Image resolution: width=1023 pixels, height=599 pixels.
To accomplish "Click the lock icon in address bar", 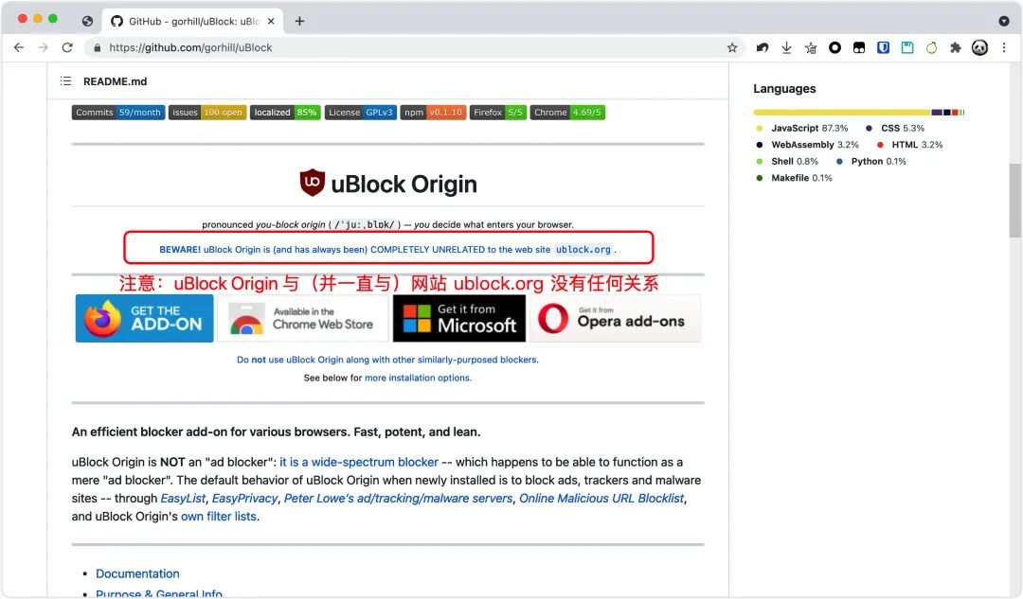I will click(98, 47).
